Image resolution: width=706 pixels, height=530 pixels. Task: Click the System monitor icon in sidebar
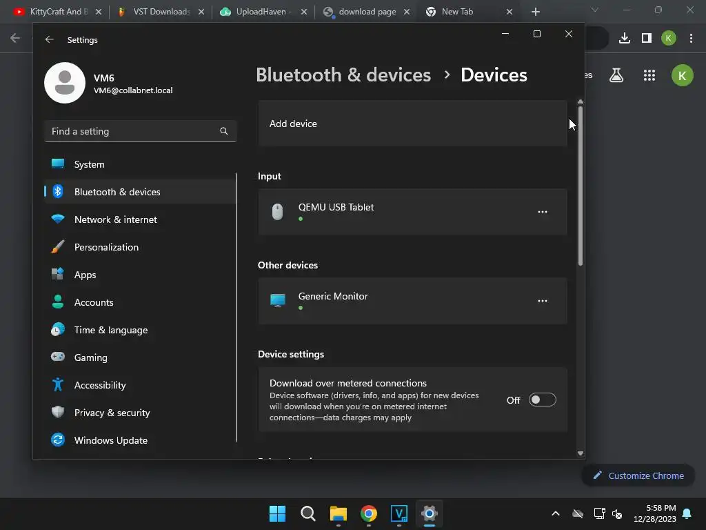[58, 164]
